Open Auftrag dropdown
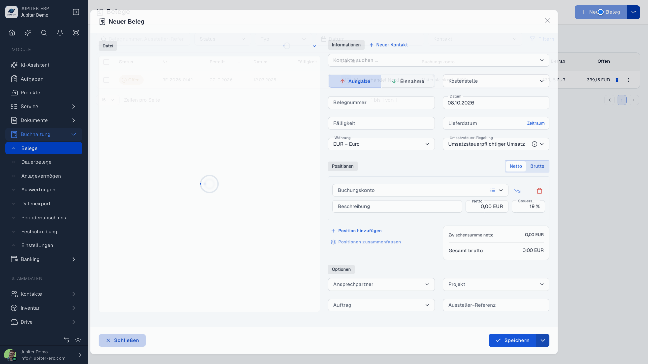 point(381,305)
